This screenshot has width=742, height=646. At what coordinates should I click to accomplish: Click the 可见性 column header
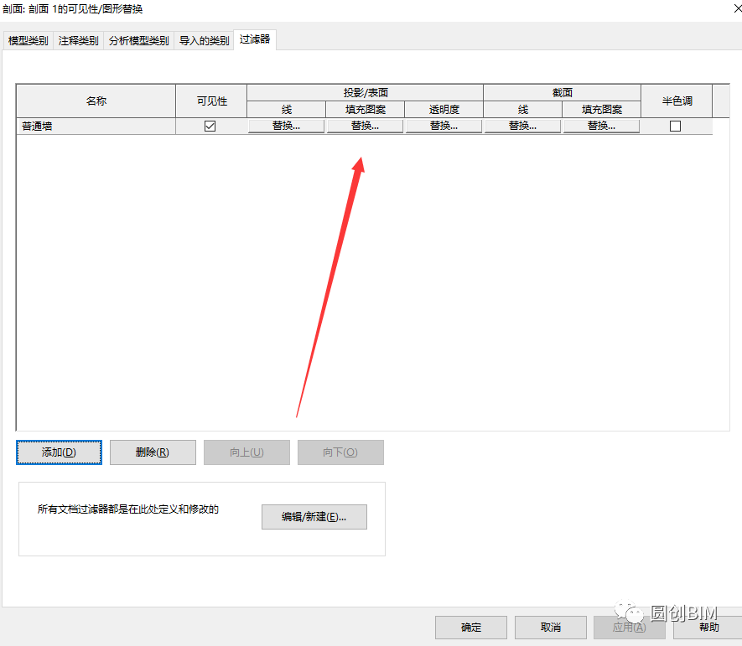tap(211, 101)
